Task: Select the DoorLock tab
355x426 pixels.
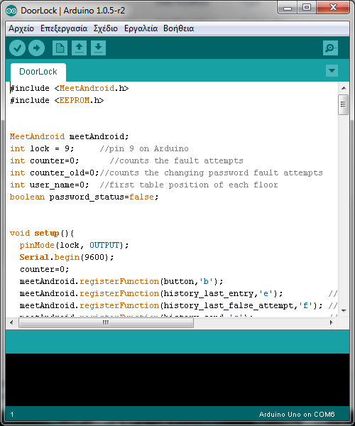Action: 38,72
